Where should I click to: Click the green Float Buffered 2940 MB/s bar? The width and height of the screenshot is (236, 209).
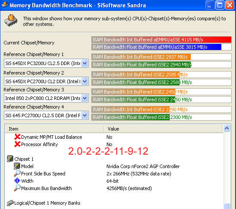tap(161, 65)
